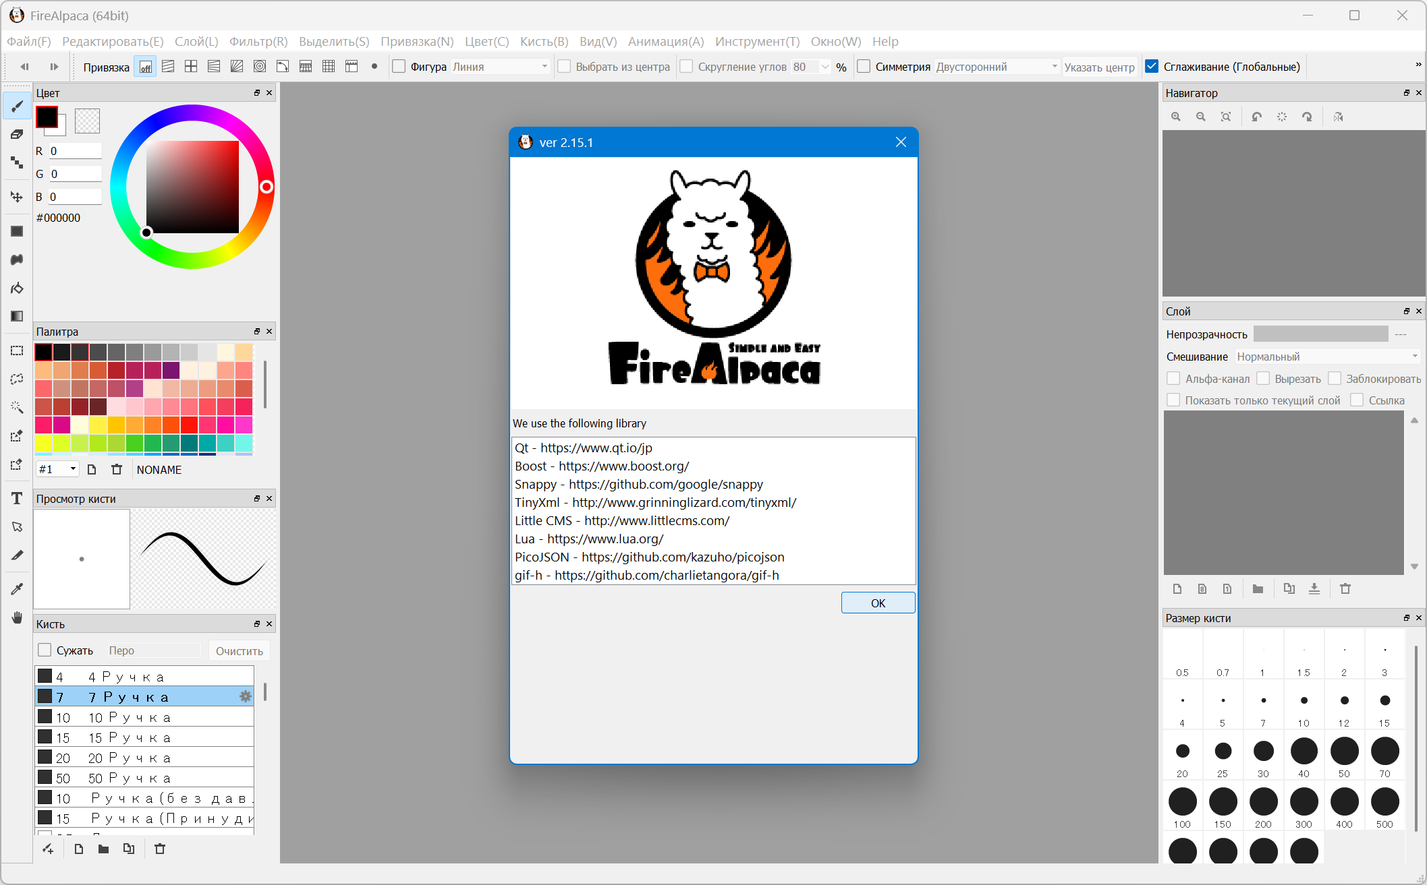Screen dimensions: 1427x885
Task: Open the Анимация(A) menu
Action: pyautogui.click(x=665, y=41)
